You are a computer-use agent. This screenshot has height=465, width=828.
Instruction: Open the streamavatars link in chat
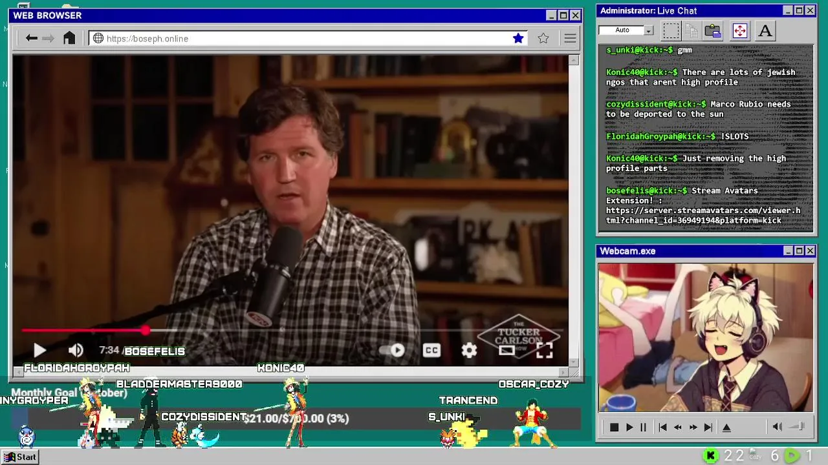pyautogui.click(x=703, y=215)
